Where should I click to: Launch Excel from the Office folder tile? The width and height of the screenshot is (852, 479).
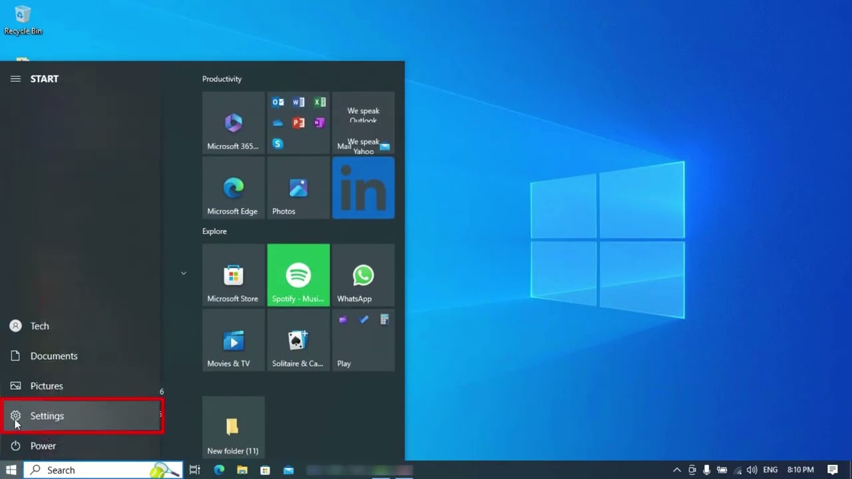(x=319, y=102)
